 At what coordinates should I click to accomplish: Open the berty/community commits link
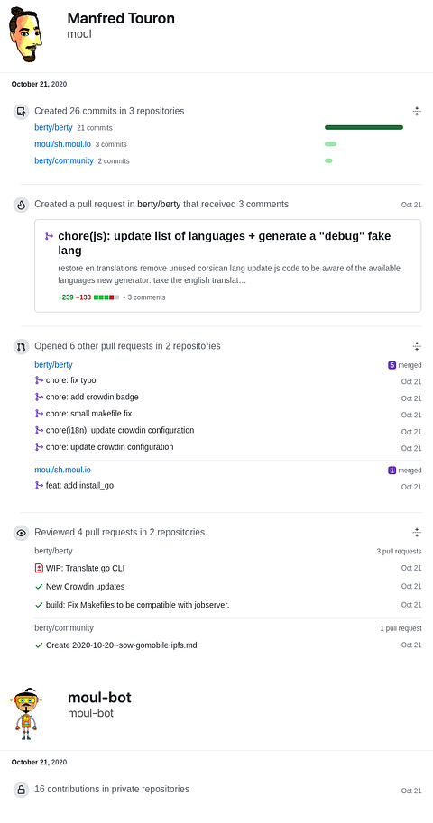click(64, 161)
